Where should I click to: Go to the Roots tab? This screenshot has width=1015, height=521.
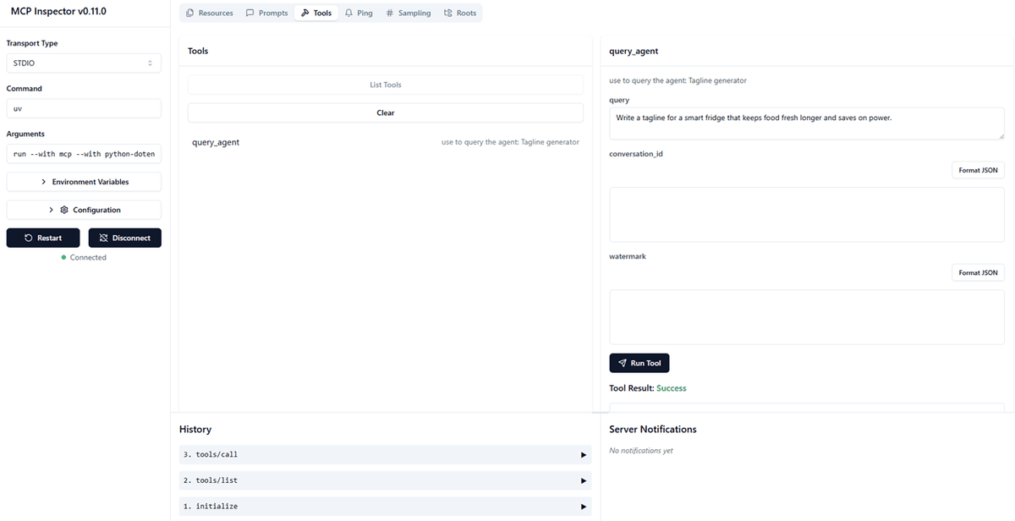click(460, 14)
